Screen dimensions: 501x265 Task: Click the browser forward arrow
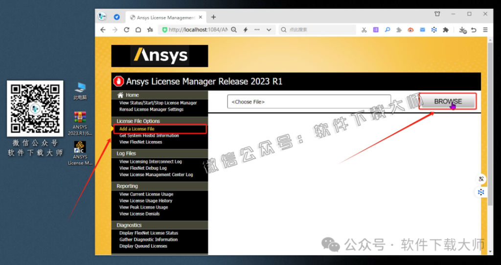(x=114, y=30)
